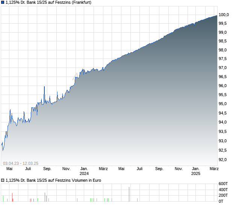Click the '93,0' price axis label
The height and width of the screenshot is (205, 233).
[222, 141]
